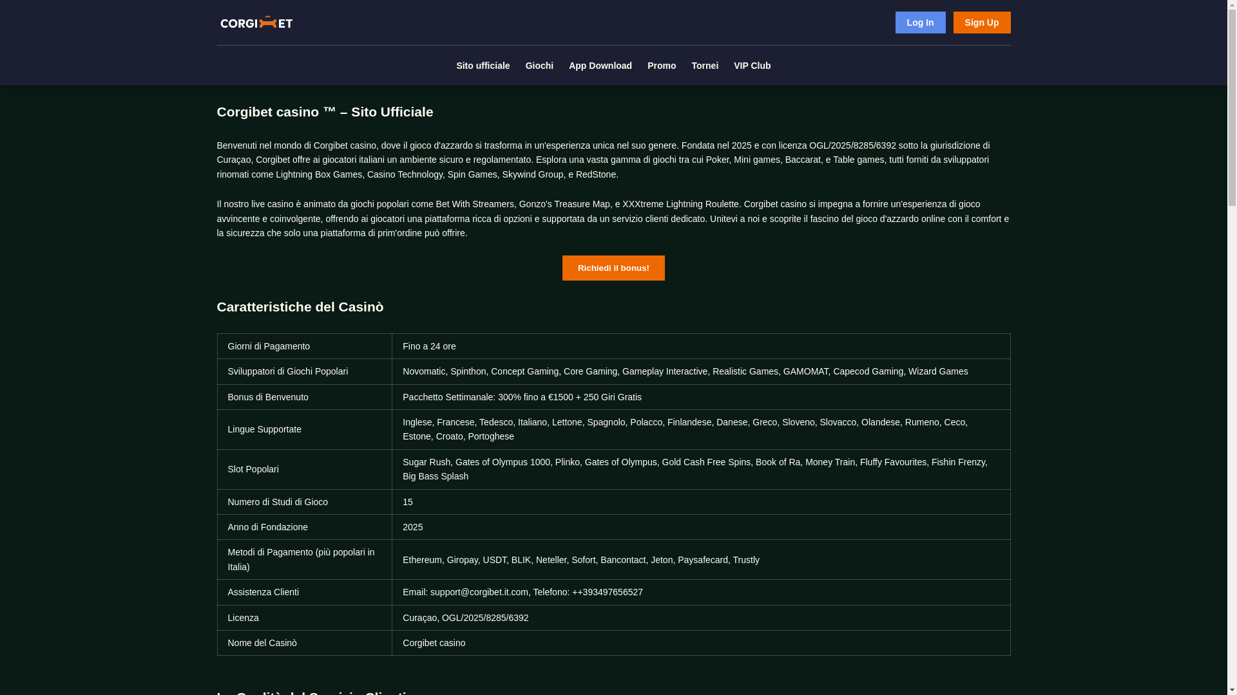Image resolution: width=1237 pixels, height=695 pixels.
Task: Navigate to Tornei section
Action: point(705,66)
